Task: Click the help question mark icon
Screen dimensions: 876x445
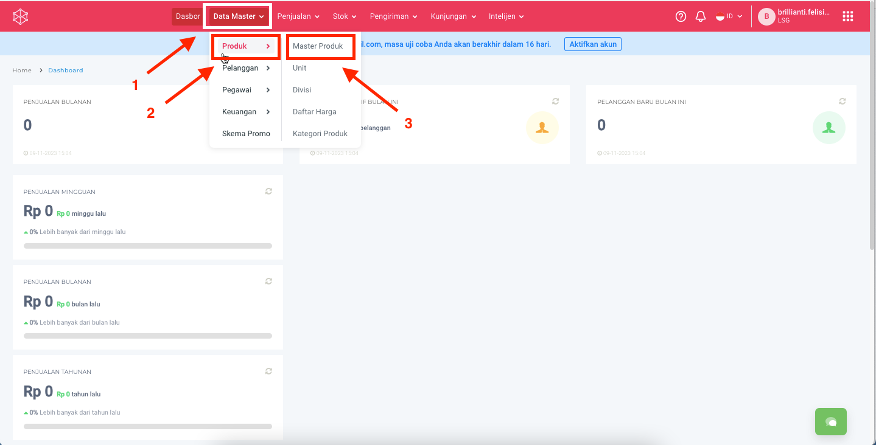Action: click(x=681, y=16)
